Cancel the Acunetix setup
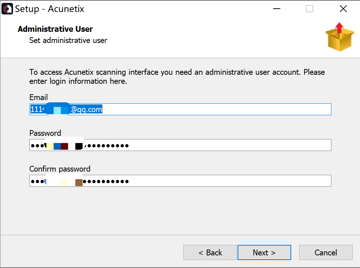Screen dimensions: 360x268 click(326, 252)
